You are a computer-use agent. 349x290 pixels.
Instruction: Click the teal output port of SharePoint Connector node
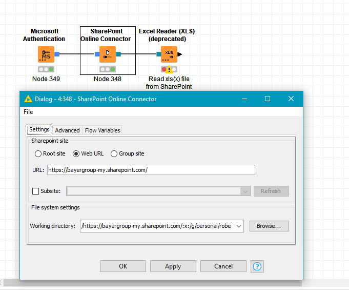click(x=118, y=54)
